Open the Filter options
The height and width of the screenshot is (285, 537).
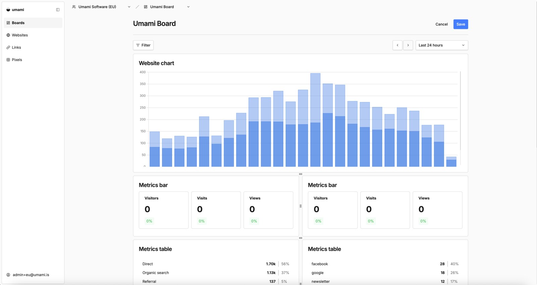pyautogui.click(x=143, y=45)
